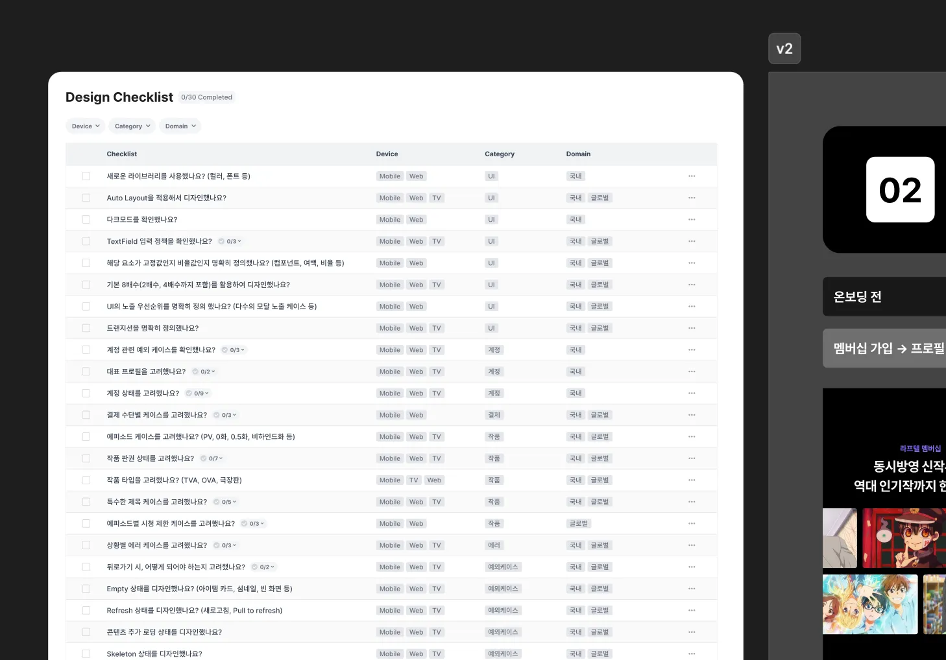Click the ellipsis icon on Auto Layout row

pyautogui.click(x=692, y=198)
